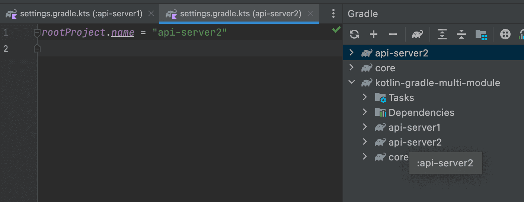Image resolution: width=524 pixels, height=202 pixels.
Task: Expand the Dependencies folder
Action: [x=365, y=112]
